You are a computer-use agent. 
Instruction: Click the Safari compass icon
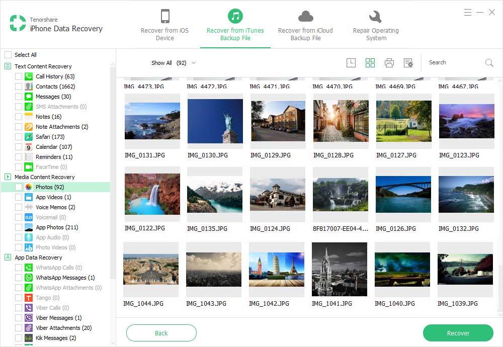29,137
